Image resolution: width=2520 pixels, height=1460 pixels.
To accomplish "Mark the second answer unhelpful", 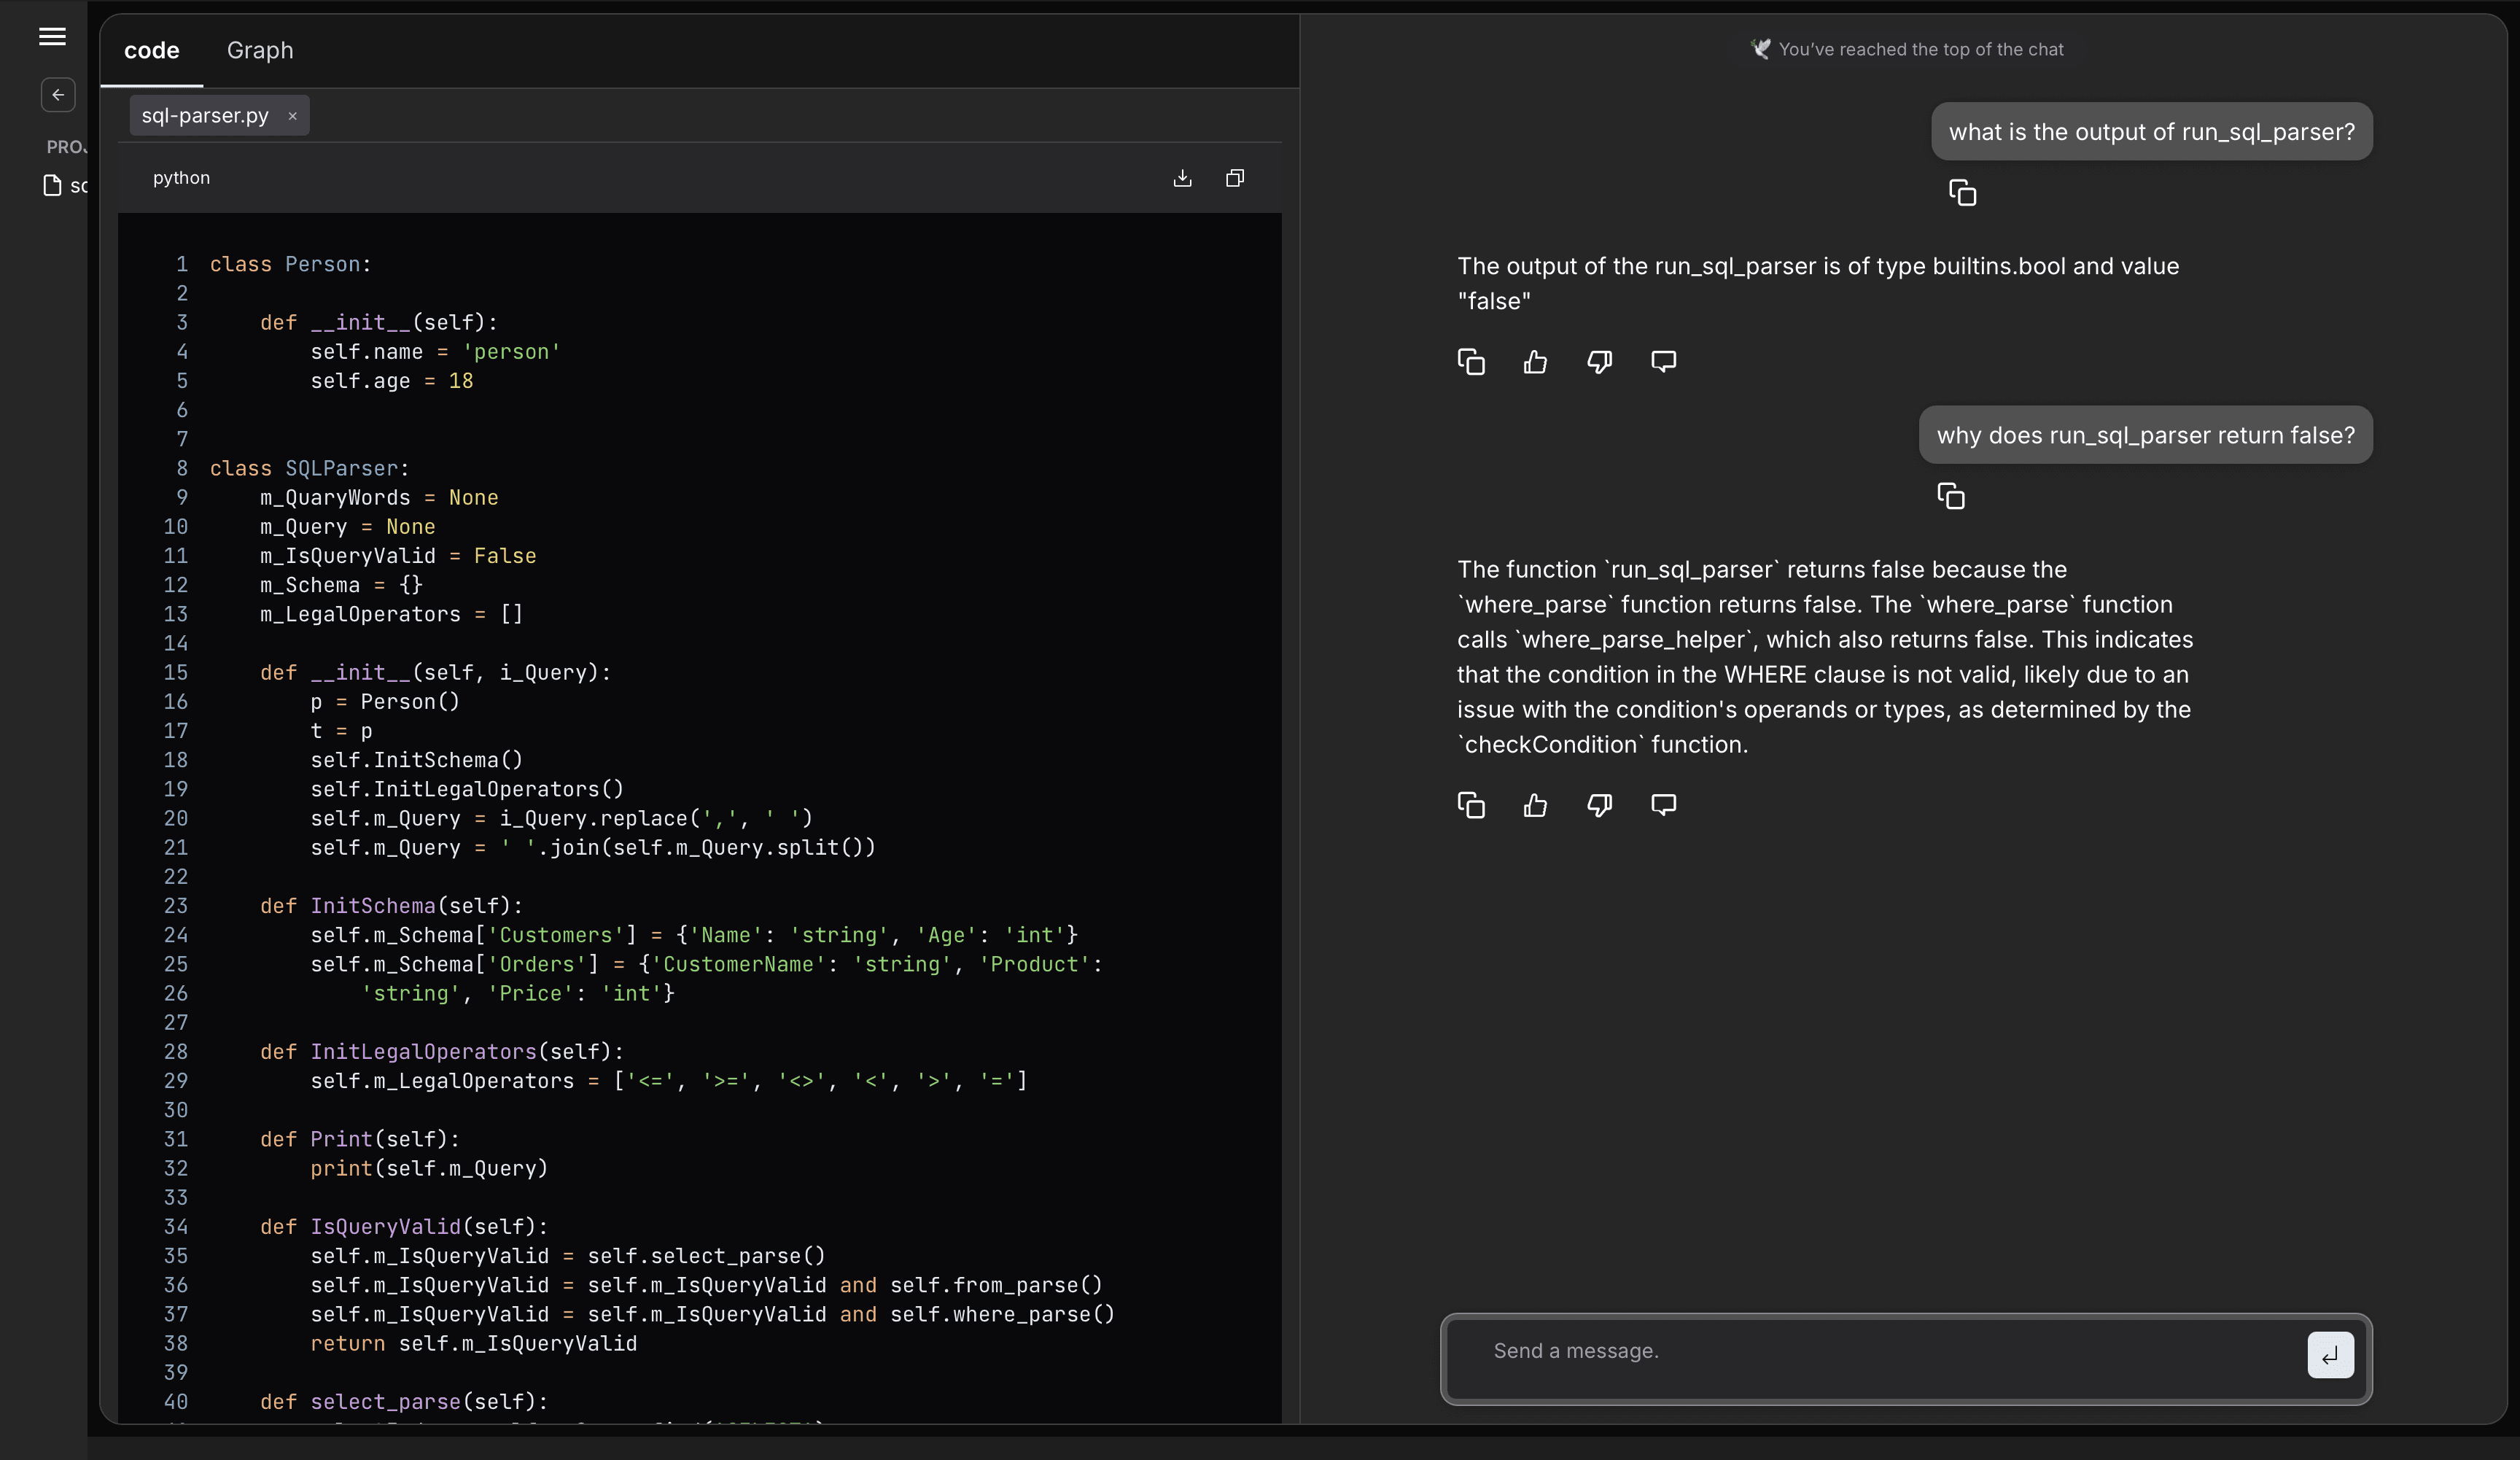I will 1598,805.
